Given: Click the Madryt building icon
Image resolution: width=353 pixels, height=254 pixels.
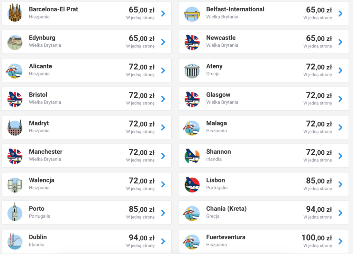Looking at the screenshot, I should pyautogui.click(x=15, y=128).
